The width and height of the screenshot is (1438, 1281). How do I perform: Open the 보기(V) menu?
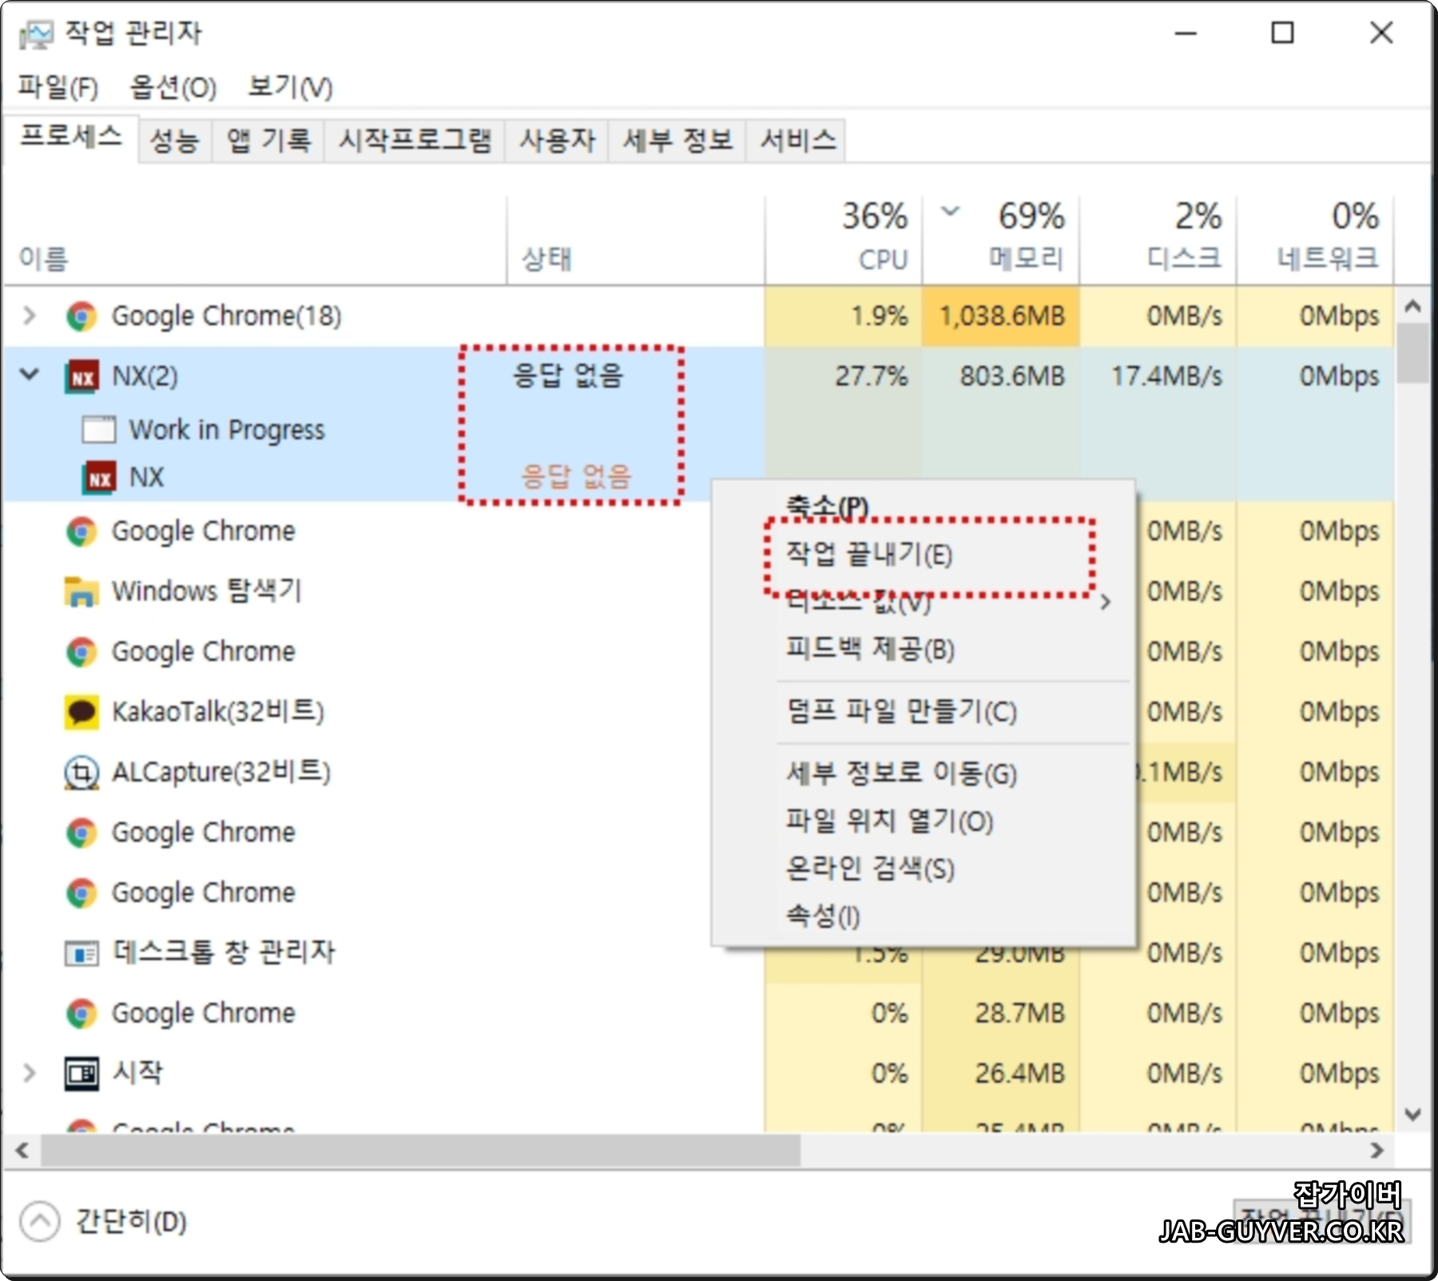tap(289, 87)
